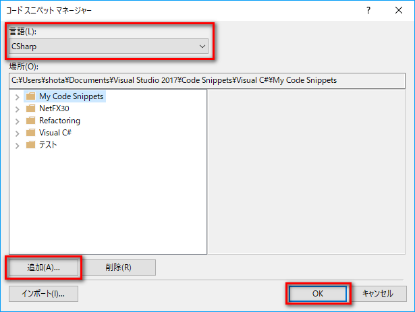Click the 削除(R) button
Screen dimensions: 415x312
tap(118, 268)
